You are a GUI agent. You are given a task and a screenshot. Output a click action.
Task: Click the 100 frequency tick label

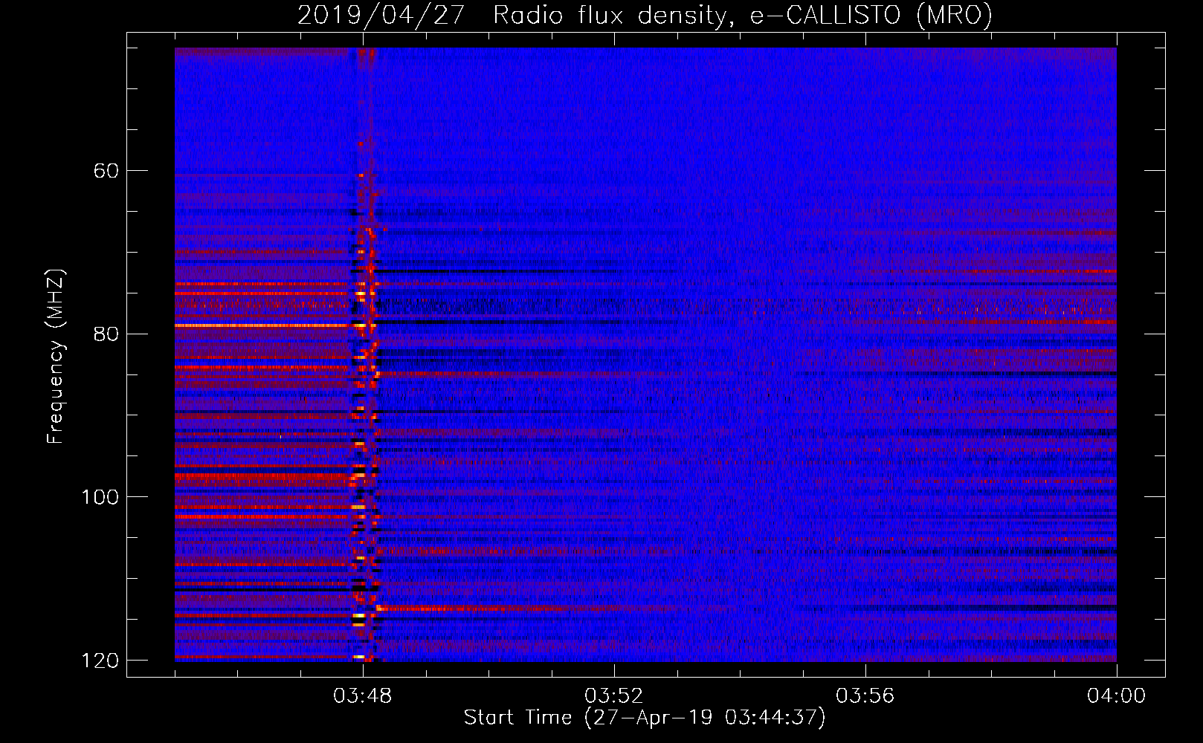(x=100, y=497)
